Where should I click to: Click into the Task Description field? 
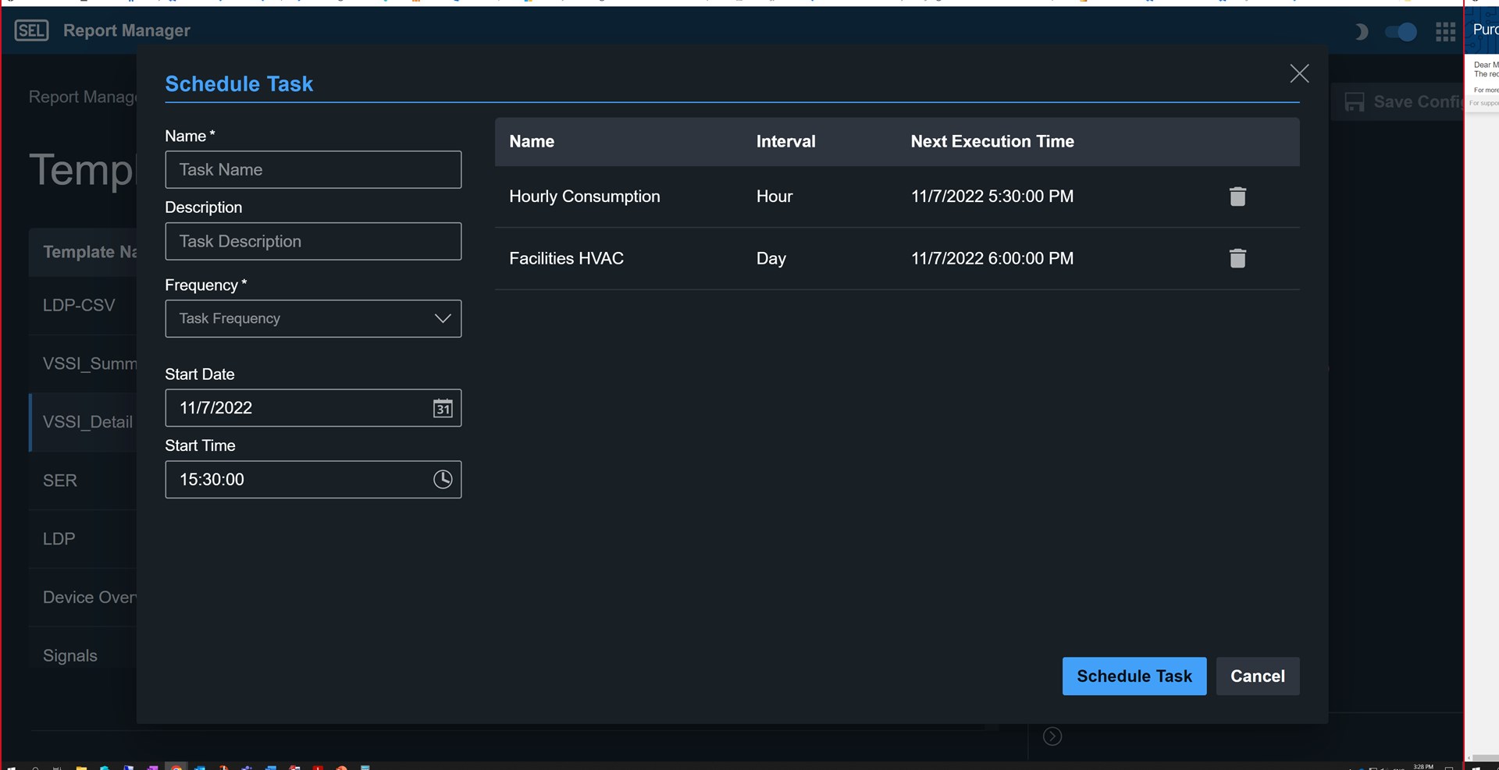[312, 241]
